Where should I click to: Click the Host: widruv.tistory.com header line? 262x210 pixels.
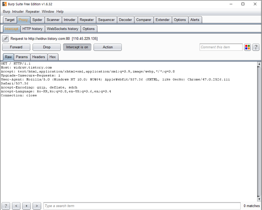point(27,67)
